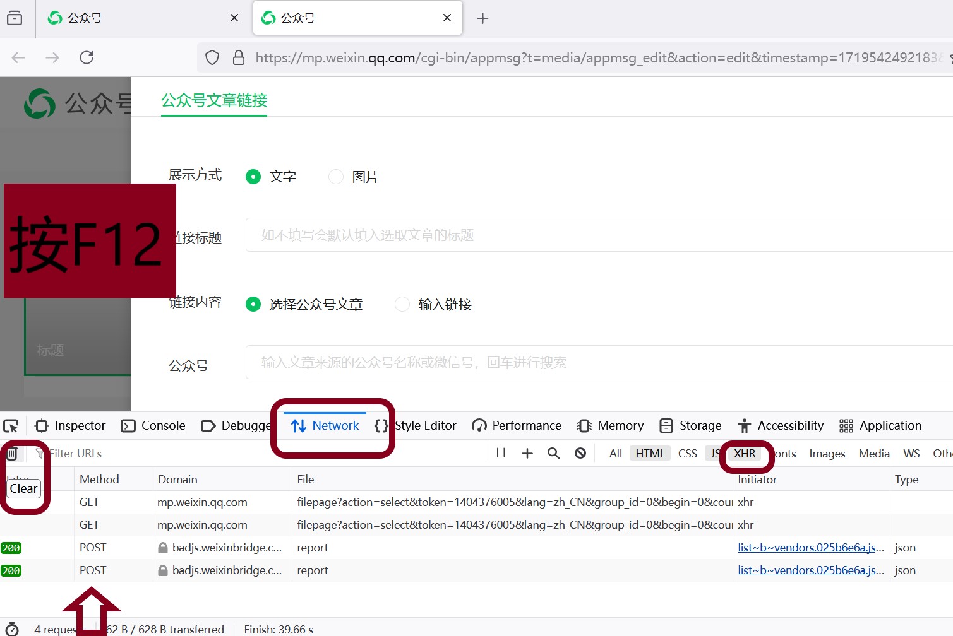Select the first POST report request
Viewport: 953px width, 636px height.
pos(476,548)
